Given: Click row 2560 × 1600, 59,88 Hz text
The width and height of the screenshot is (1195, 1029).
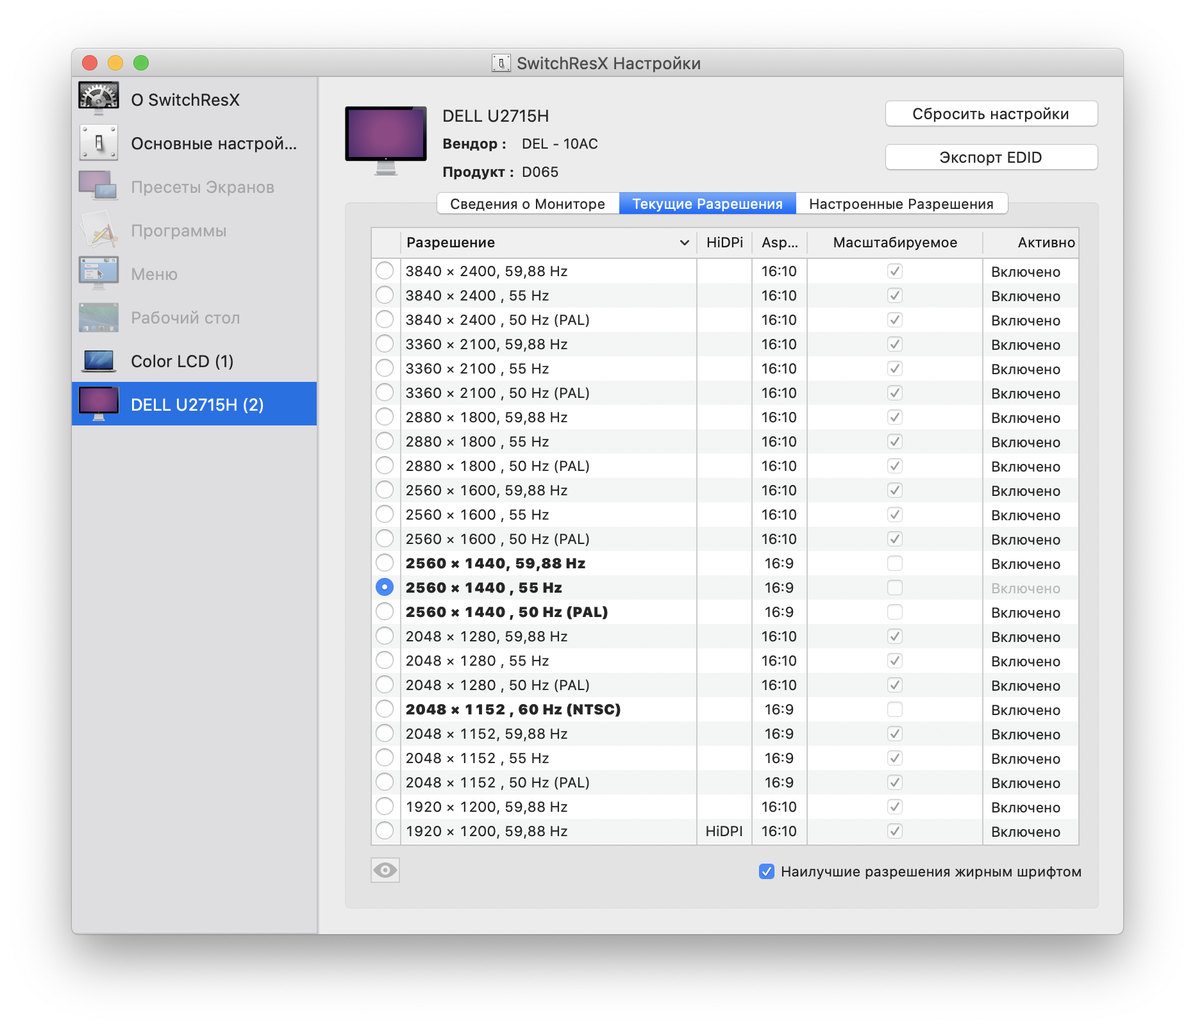Looking at the screenshot, I should [487, 490].
